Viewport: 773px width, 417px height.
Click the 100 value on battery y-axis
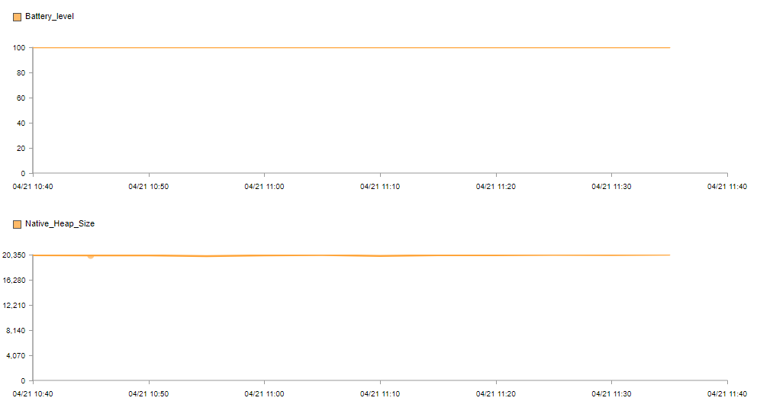pyautogui.click(x=19, y=48)
